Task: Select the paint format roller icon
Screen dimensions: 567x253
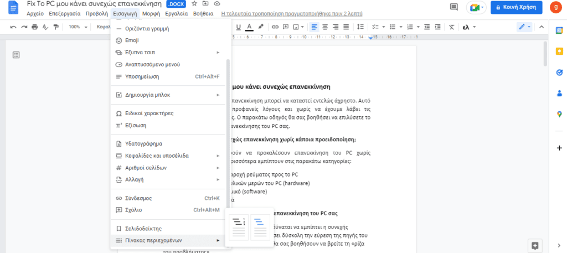Action: (x=56, y=27)
